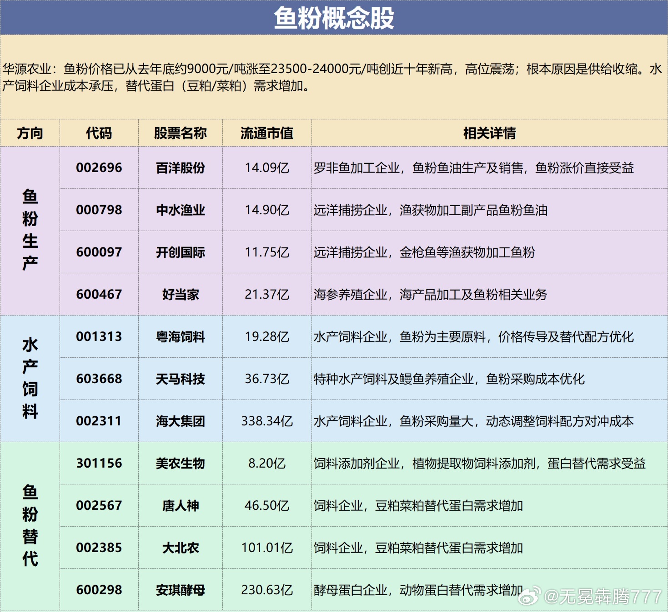The image size is (668, 612).
Task: Click stock name 开创国际
Action: click(181, 252)
